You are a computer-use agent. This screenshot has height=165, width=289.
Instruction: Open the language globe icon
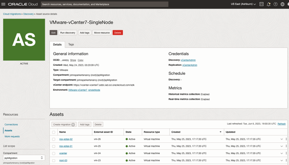(282, 4)
